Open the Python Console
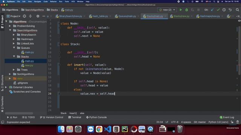 click(96, 117)
